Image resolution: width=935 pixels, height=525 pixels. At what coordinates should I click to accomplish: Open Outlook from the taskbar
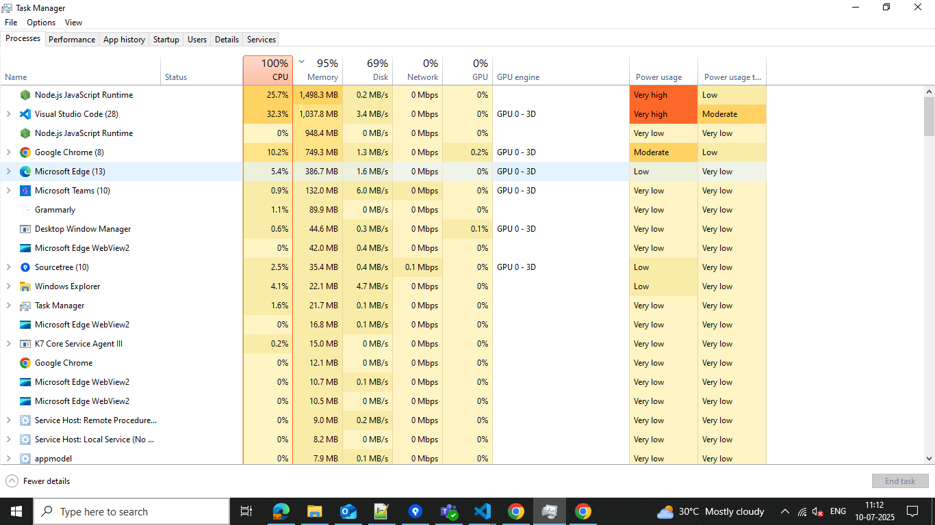coord(348,511)
